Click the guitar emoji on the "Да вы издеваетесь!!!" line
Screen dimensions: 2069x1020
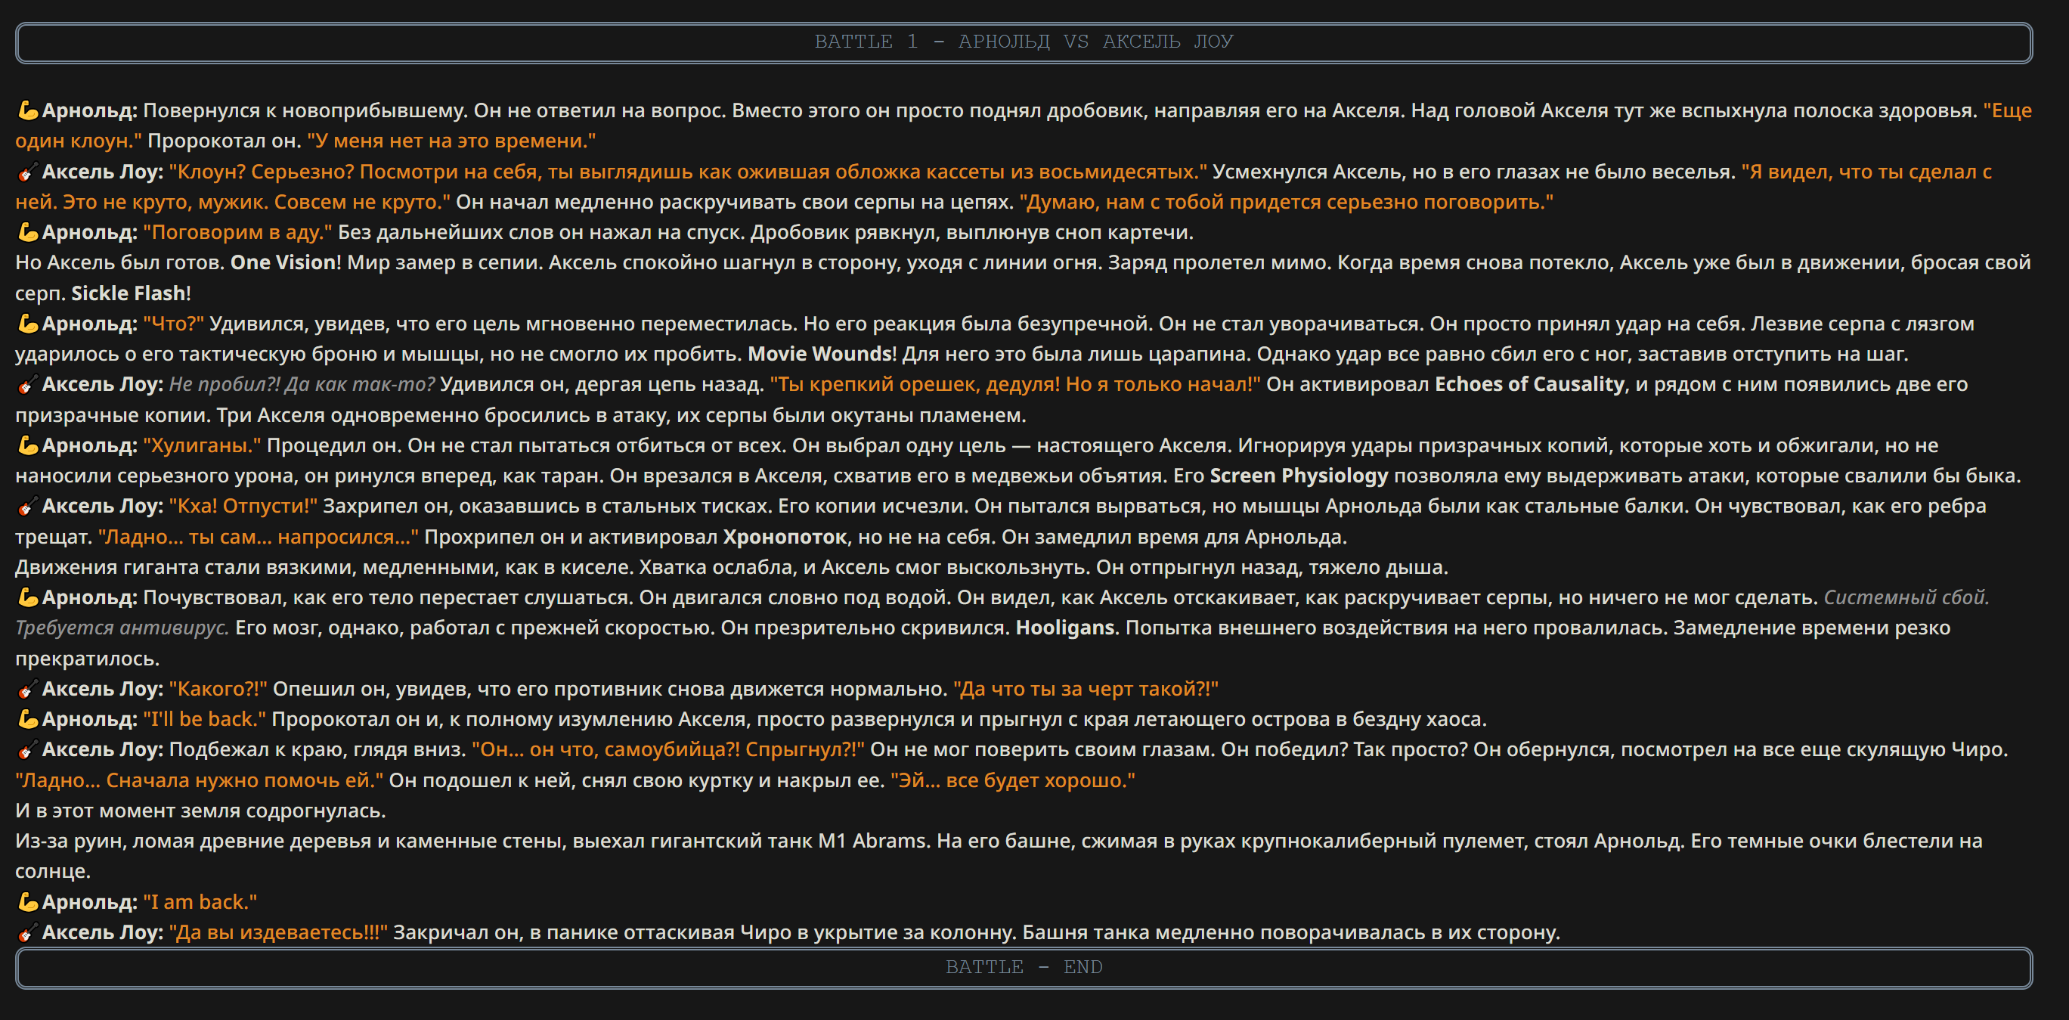[x=27, y=932]
